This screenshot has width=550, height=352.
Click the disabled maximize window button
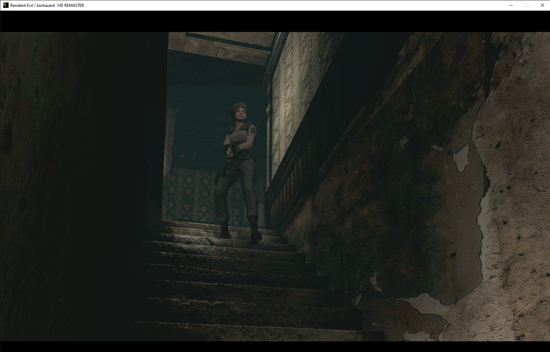point(527,5)
